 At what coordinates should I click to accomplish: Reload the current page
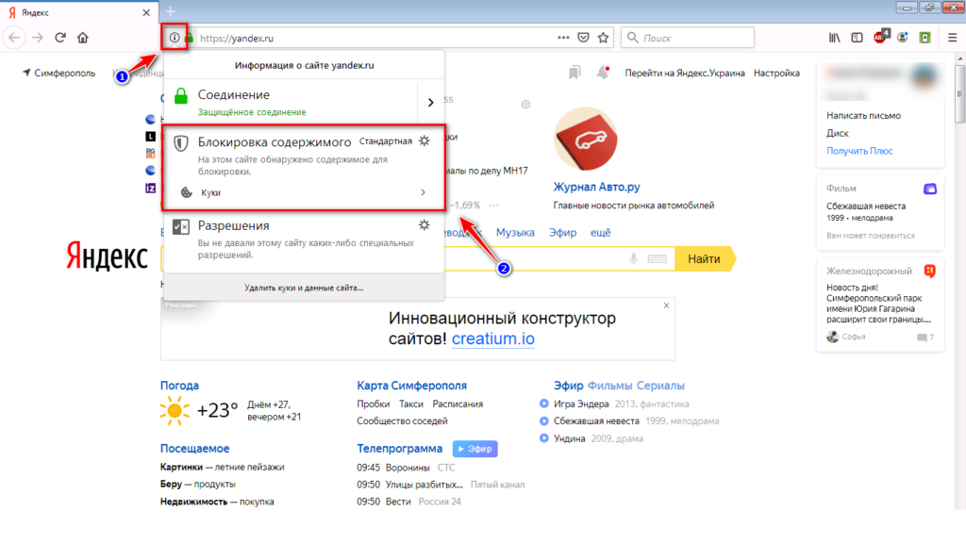point(60,38)
